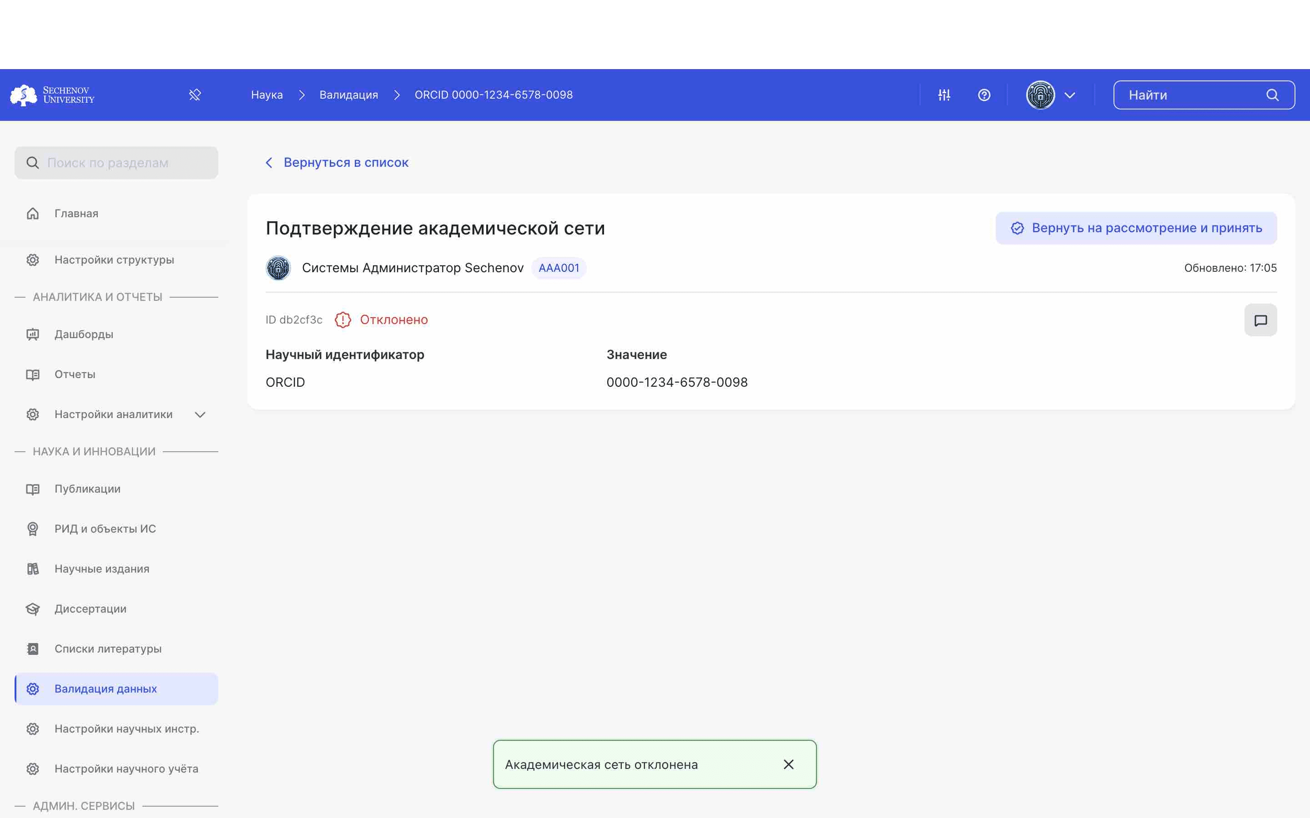1310x818 pixels.
Task: Click the award icon for РИД и объекты ИС
Action: pyautogui.click(x=32, y=529)
